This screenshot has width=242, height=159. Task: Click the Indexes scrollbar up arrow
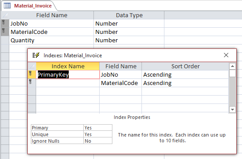click(232, 67)
